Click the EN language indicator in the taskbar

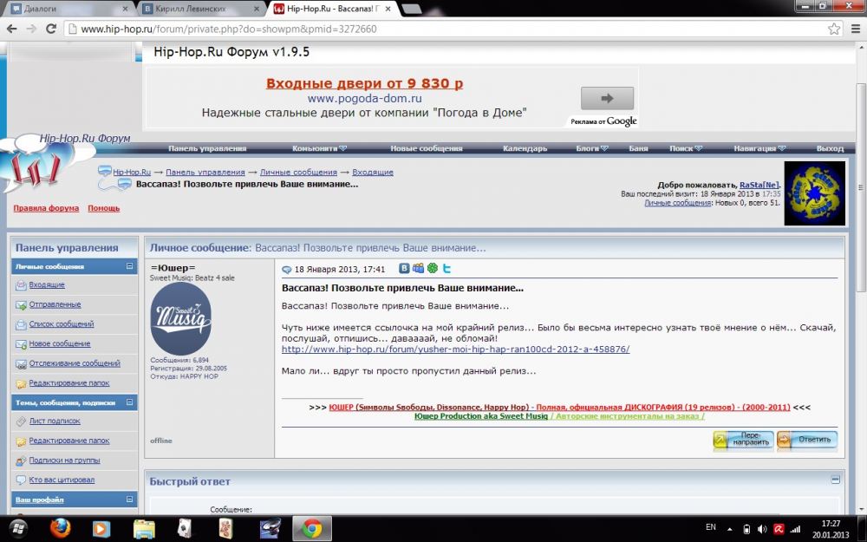pyautogui.click(x=711, y=527)
